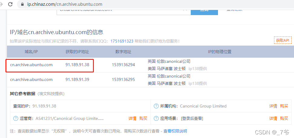Viewport: 294px width, 138px height.
Task: Click 美国 马萨诸塞 波士顿 in the 91.189.91.38 row
Action: point(167,69)
